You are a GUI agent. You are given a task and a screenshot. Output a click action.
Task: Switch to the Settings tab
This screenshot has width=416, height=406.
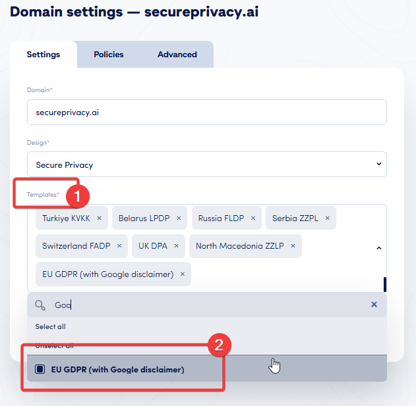pos(44,55)
